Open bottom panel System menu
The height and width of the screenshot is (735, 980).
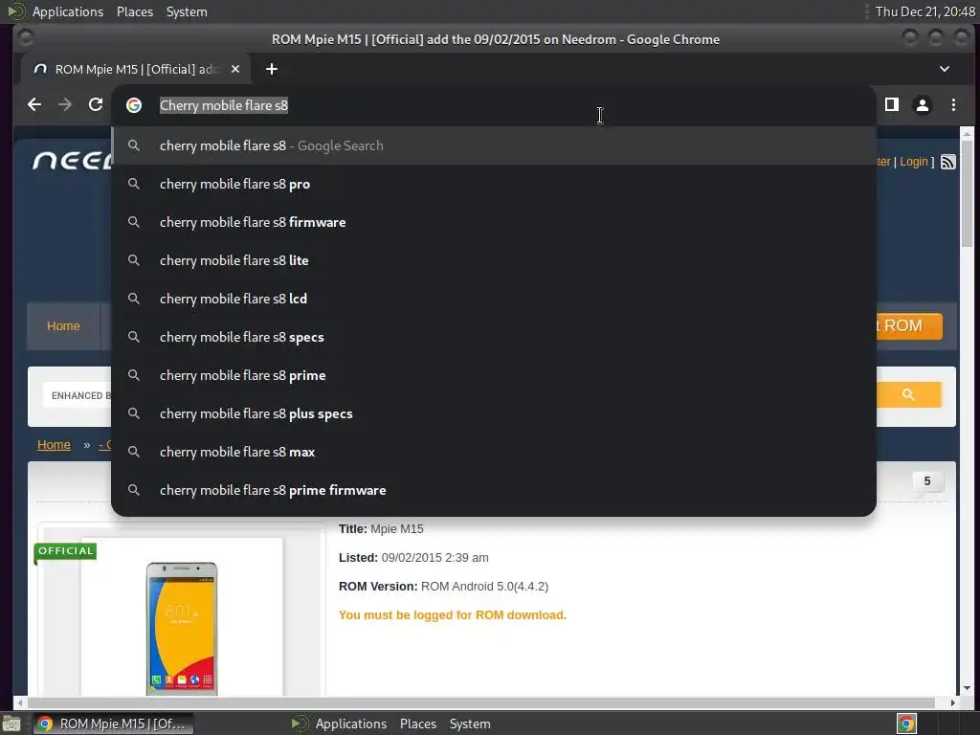click(470, 724)
